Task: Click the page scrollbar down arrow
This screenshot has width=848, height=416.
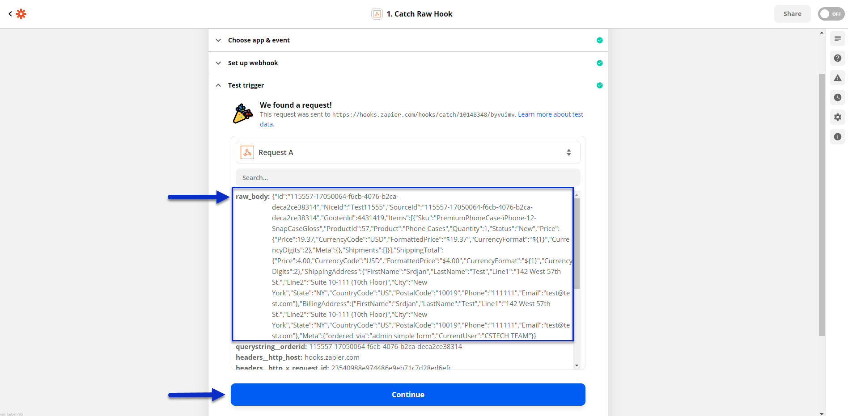Action: click(x=822, y=413)
